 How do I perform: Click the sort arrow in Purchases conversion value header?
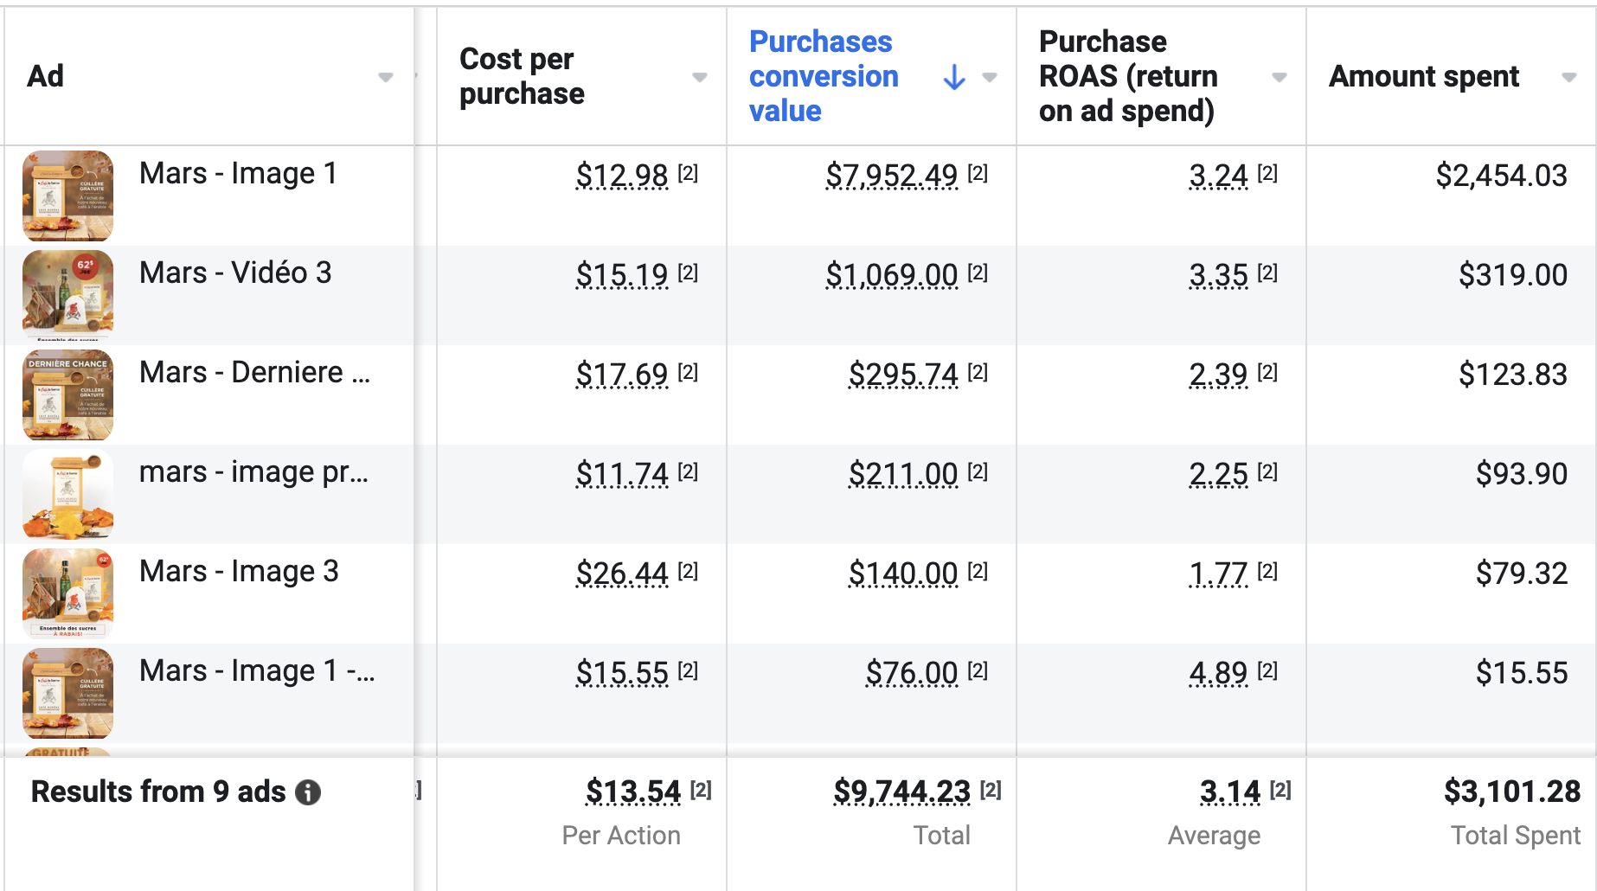(954, 77)
